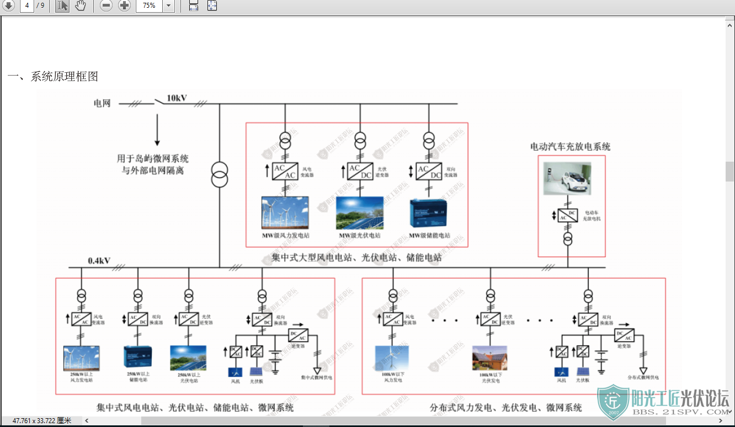Click the 250kW以上 storage battery picture
This screenshot has width=735, height=427.
click(x=137, y=357)
